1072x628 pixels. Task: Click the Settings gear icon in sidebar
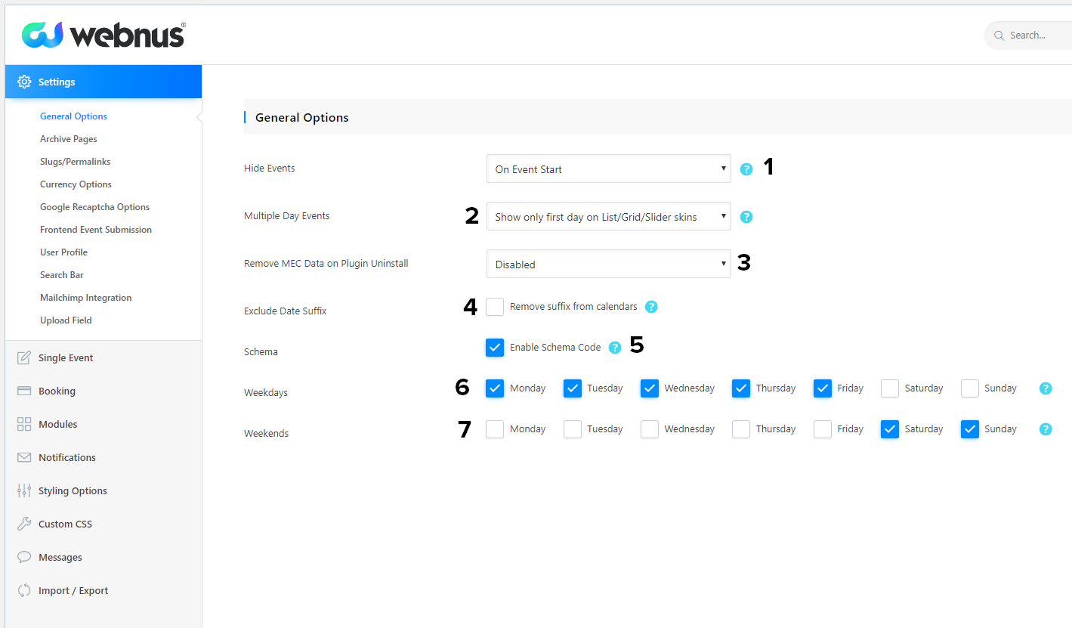click(x=24, y=82)
